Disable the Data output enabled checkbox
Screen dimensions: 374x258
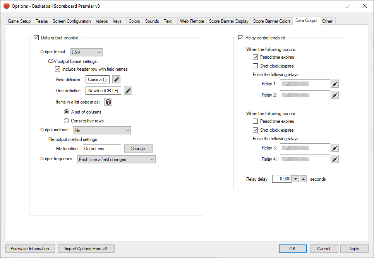pyautogui.click(x=36, y=38)
